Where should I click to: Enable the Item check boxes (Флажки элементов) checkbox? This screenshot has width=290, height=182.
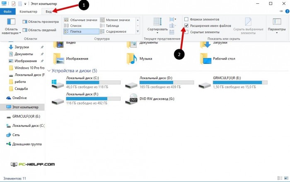coord(186,19)
